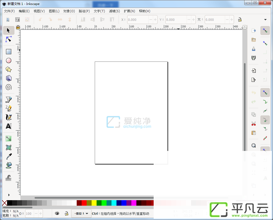Select the Text tool
This screenshot has width=273, height=220.
(9, 126)
